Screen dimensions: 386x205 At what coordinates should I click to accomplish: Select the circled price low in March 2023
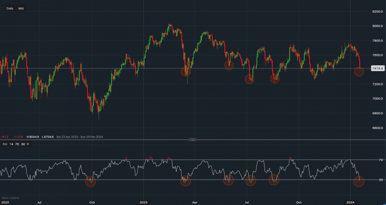coord(186,71)
